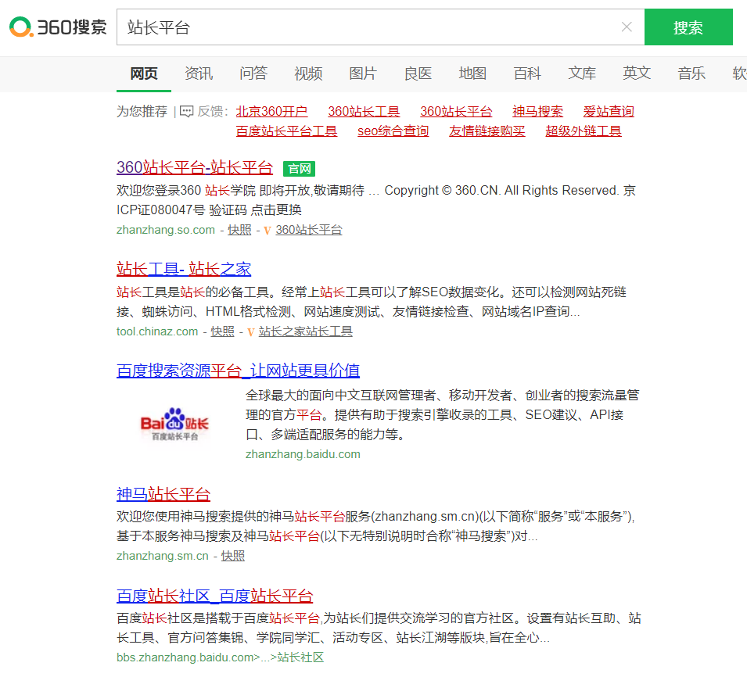Click the 反馈 feedback chat icon

(187, 112)
